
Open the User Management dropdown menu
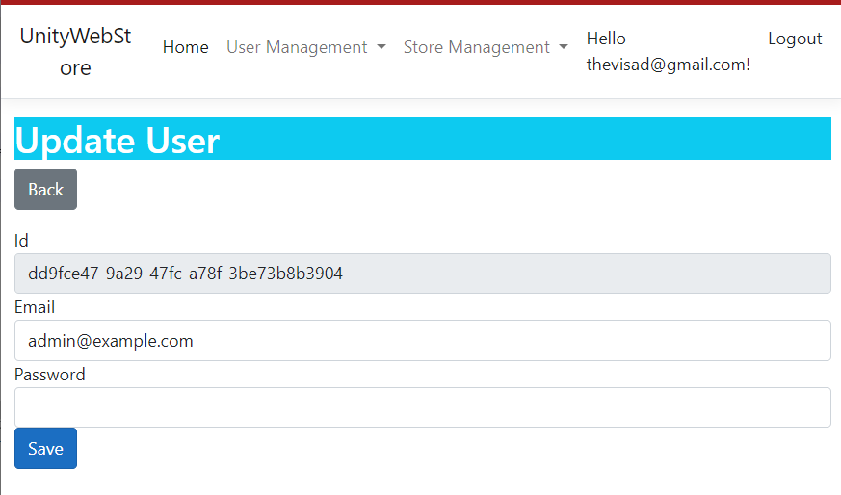pyautogui.click(x=297, y=47)
